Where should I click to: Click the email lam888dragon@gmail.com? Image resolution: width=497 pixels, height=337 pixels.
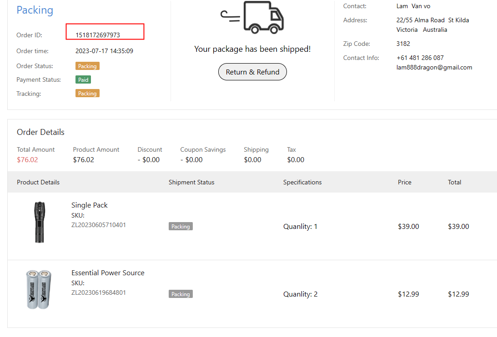pyautogui.click(x=434, y=67)
